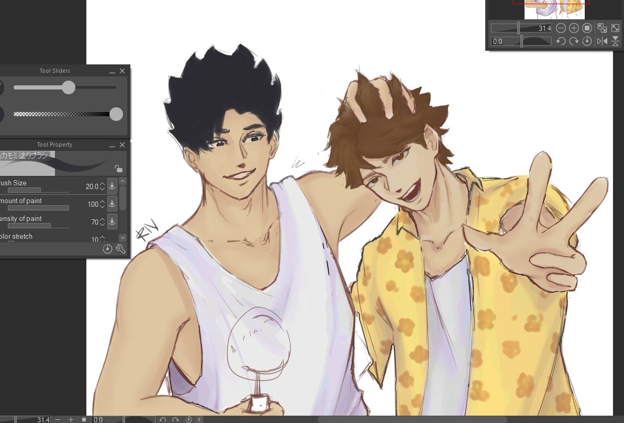Screen dimensions: 624x423
Task: Open sub tool detail wrench icon
Action: pos(120,249)
